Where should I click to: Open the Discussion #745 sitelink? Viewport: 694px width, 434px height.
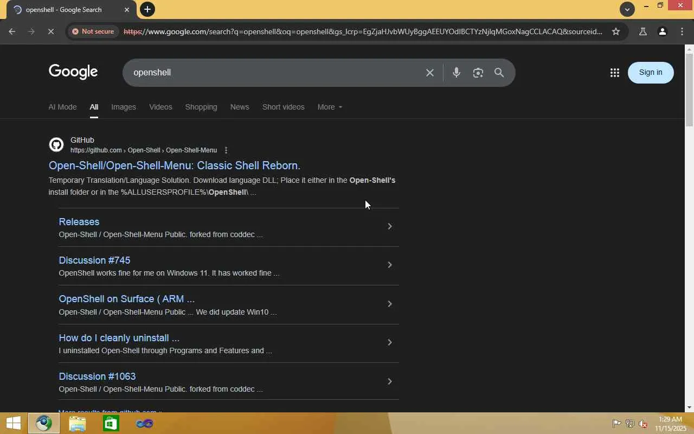pos(94,260)
